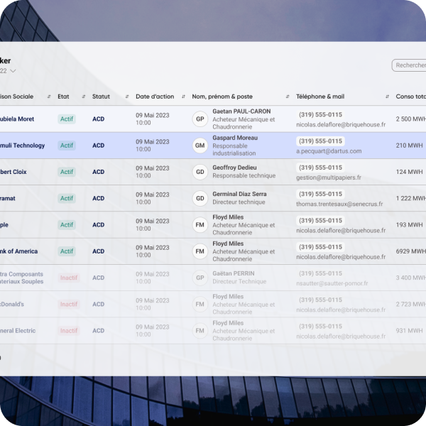Image resolution: width=426 pixels, height=426 pixels.
Task: Click Gaetan PAUL-CARON's GP avatar
Action: click(200, 119)
